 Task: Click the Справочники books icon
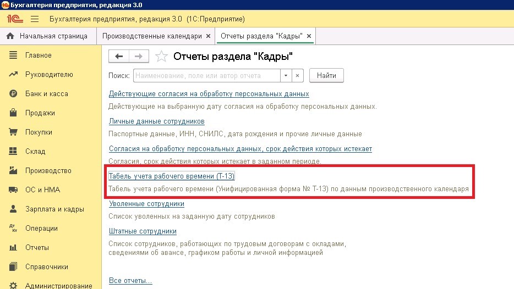(x=13, y=266)
